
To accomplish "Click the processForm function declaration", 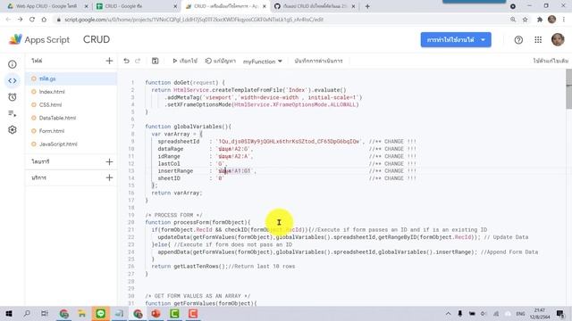I will point(198,222).
